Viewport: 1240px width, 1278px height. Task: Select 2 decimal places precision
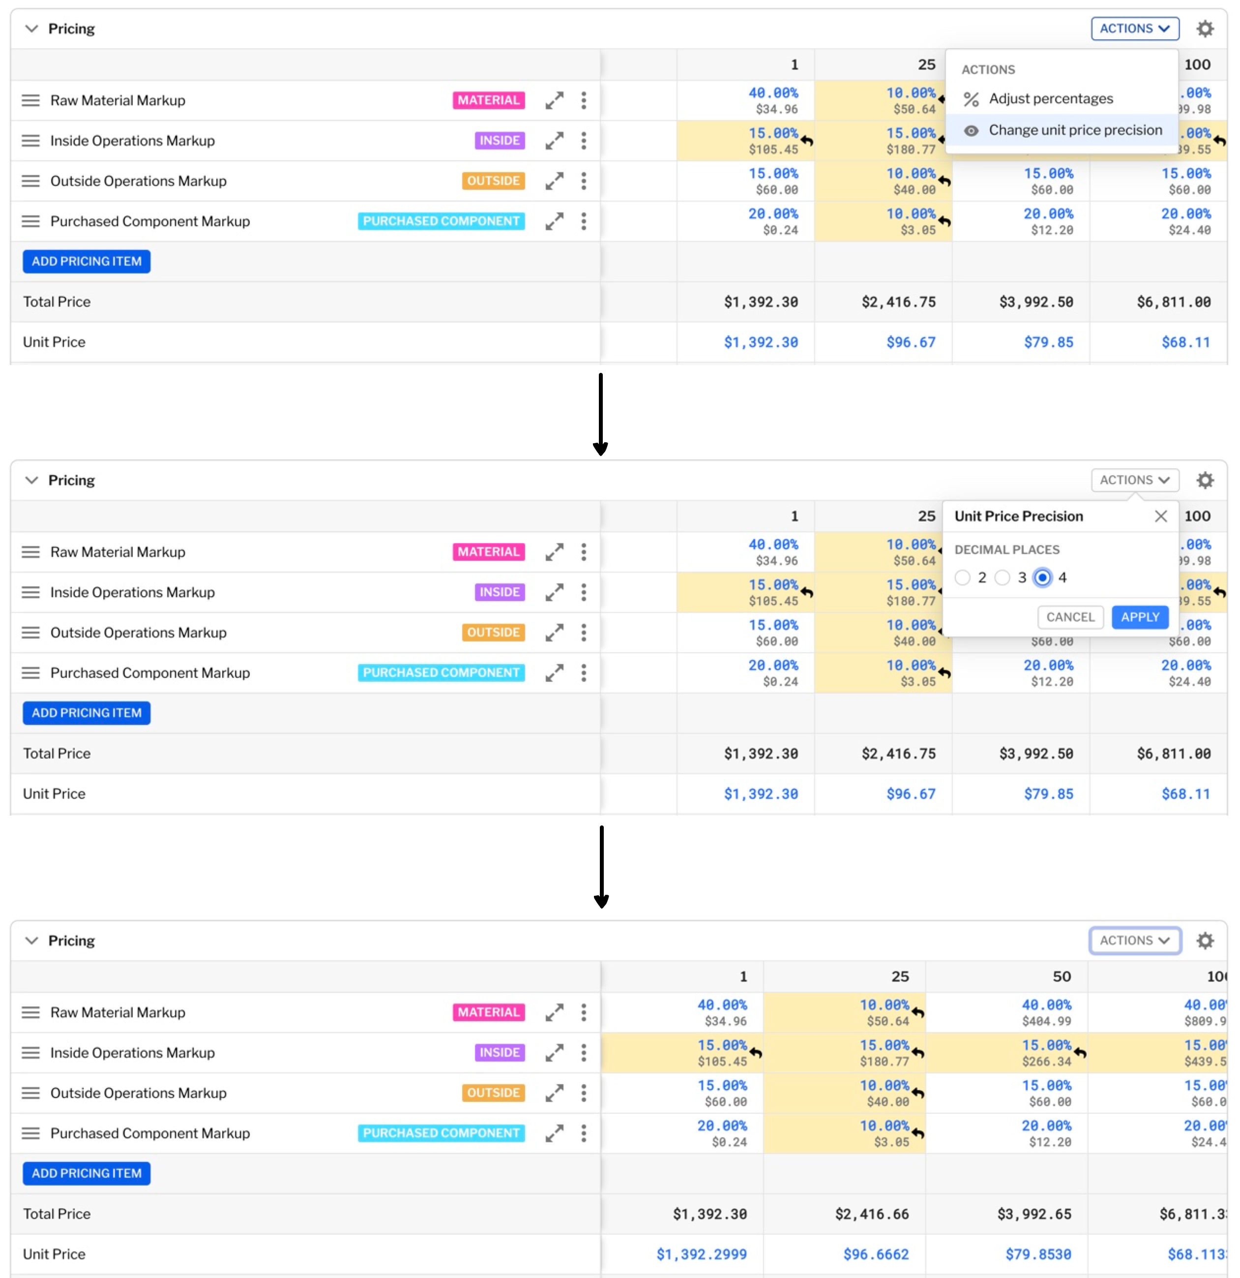tap(962, 578)
